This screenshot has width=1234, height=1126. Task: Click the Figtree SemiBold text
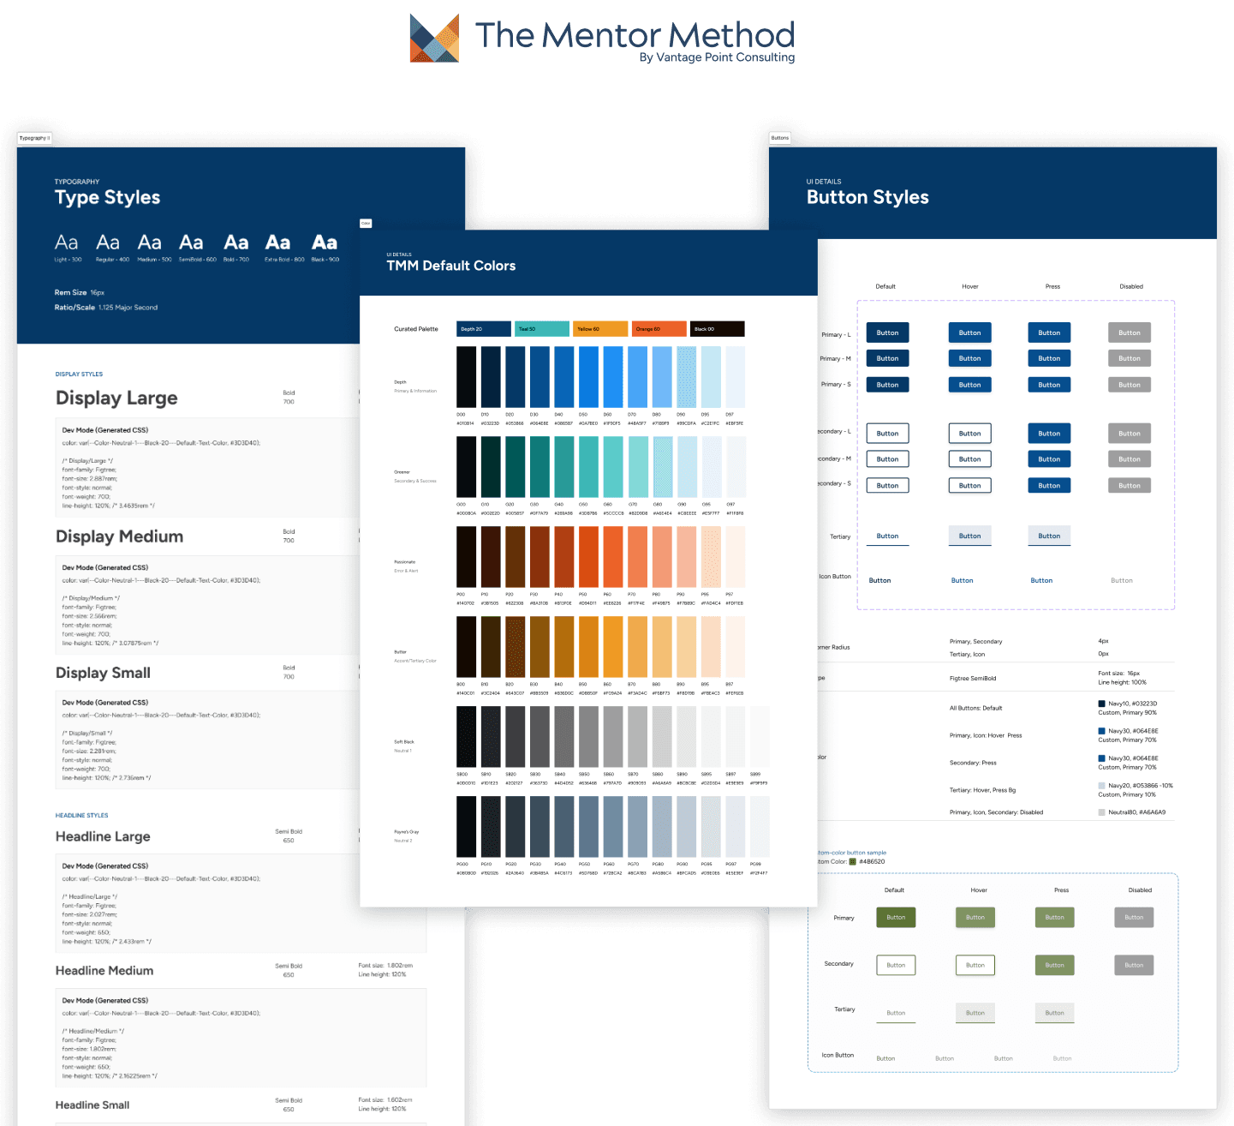973,679
